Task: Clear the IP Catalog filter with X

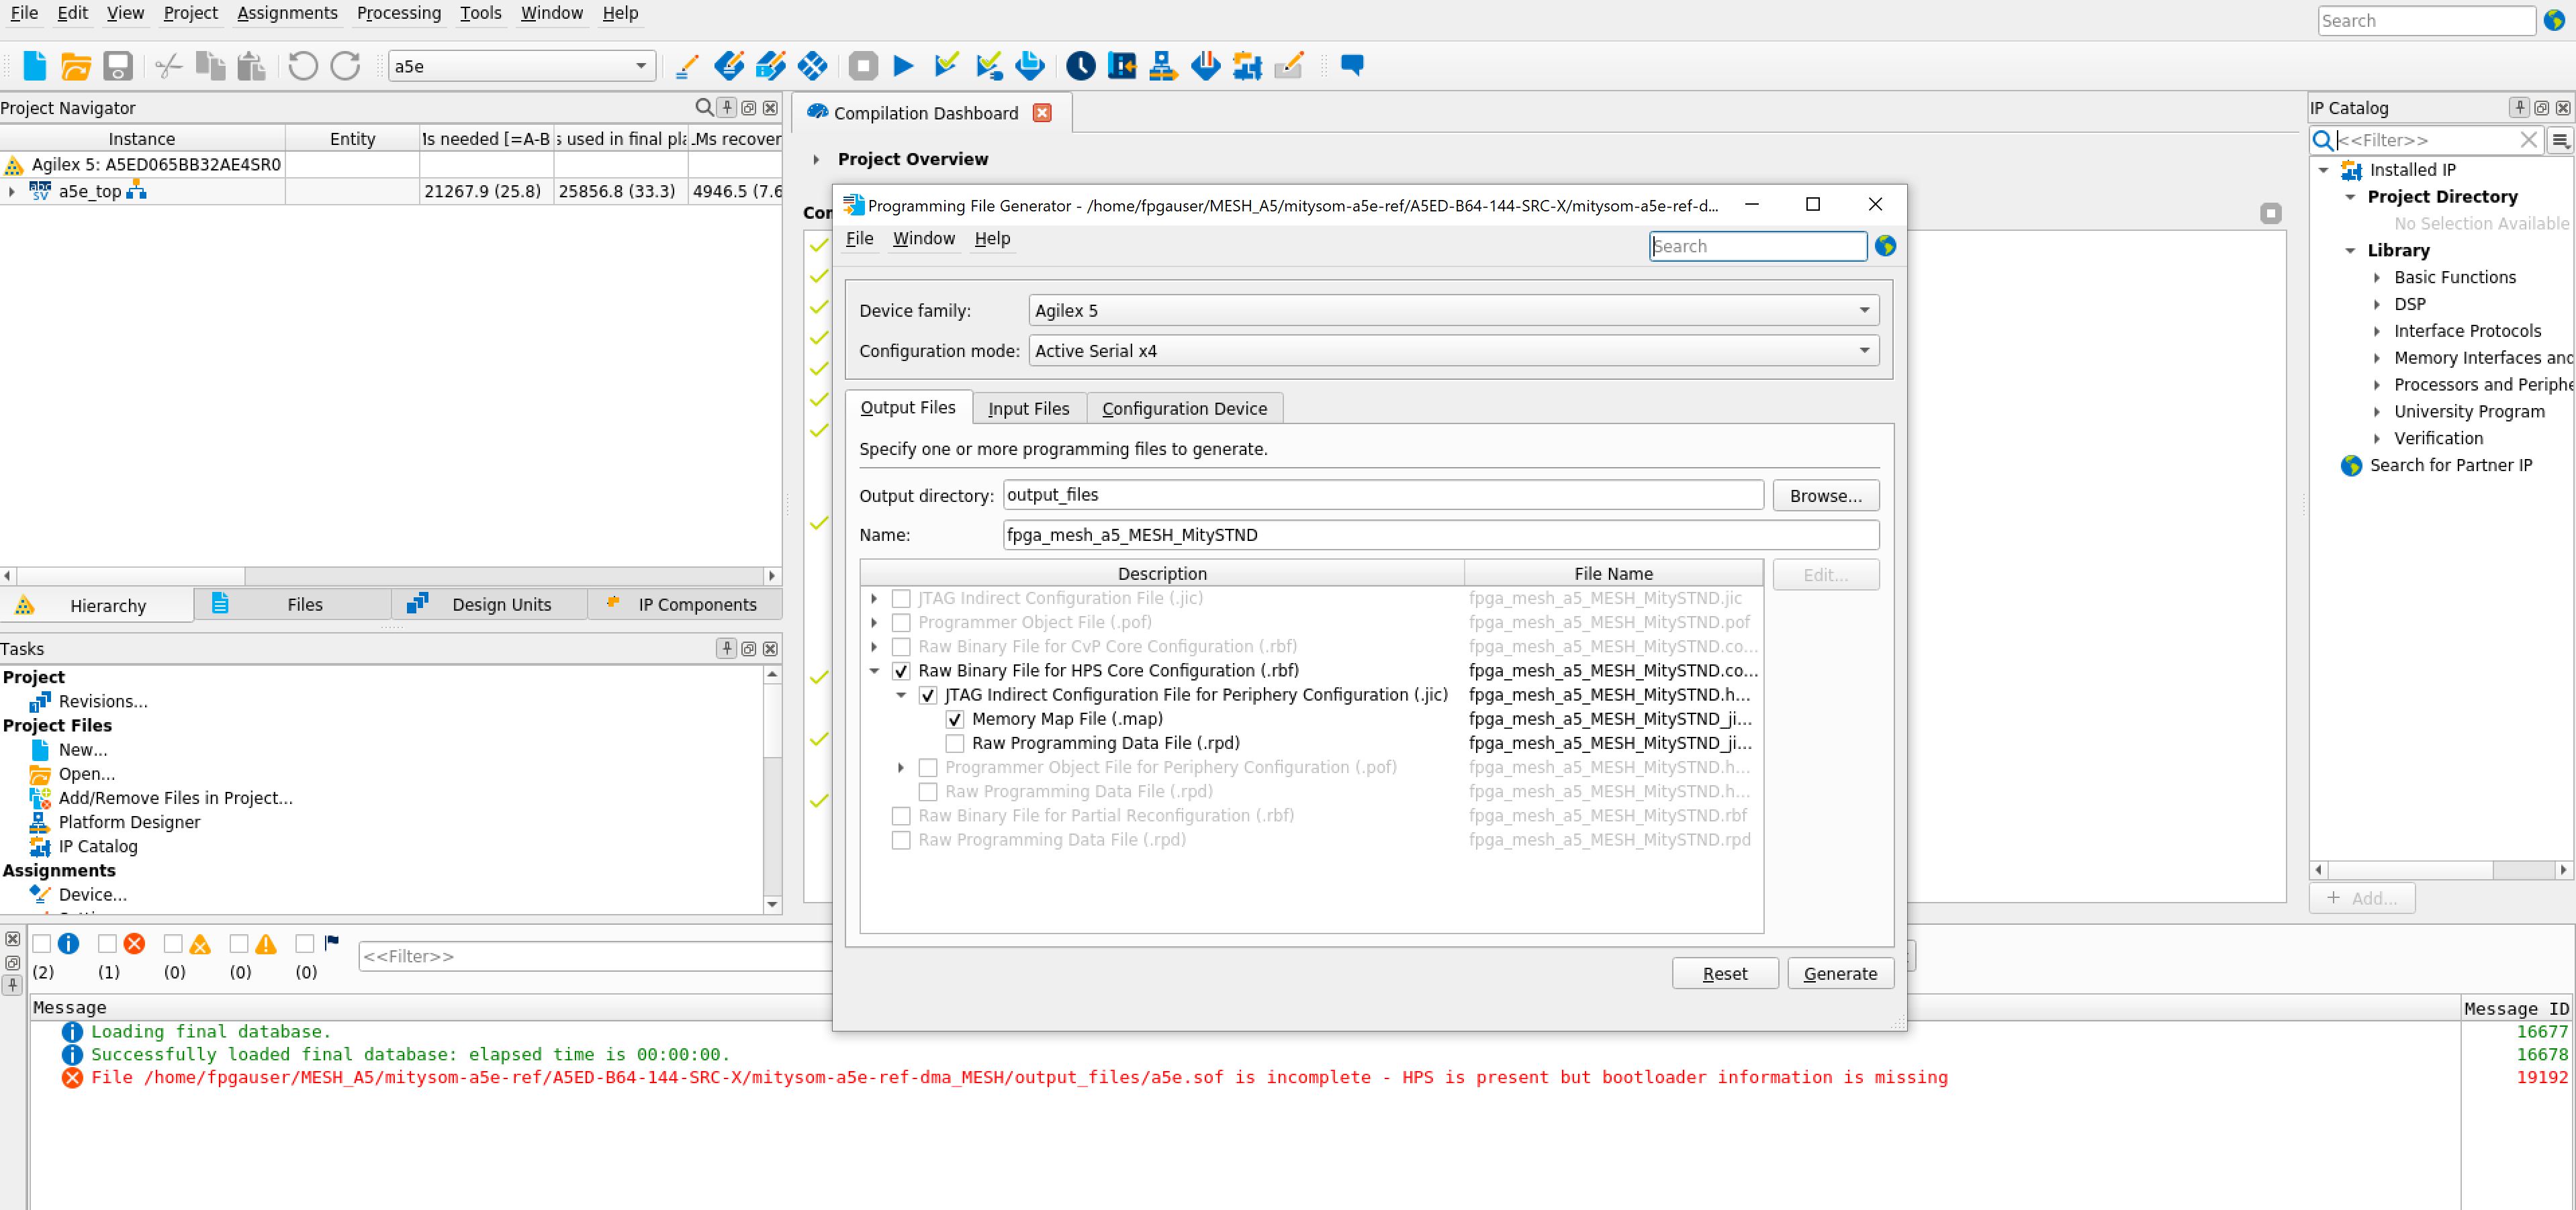Action: [2528, 140]
